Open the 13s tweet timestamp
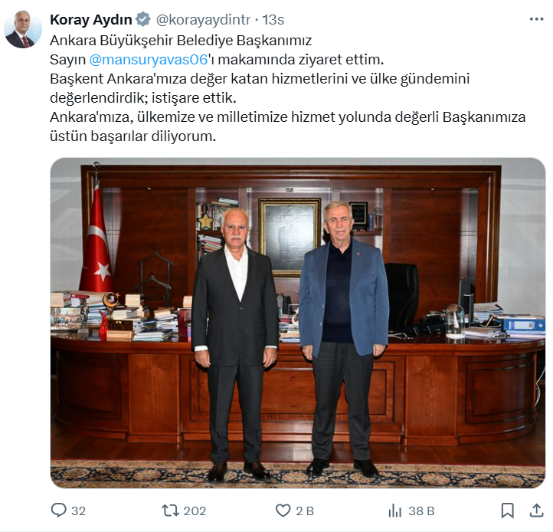The width and height of the screenshot is (553, 532). tap(273, 20)
